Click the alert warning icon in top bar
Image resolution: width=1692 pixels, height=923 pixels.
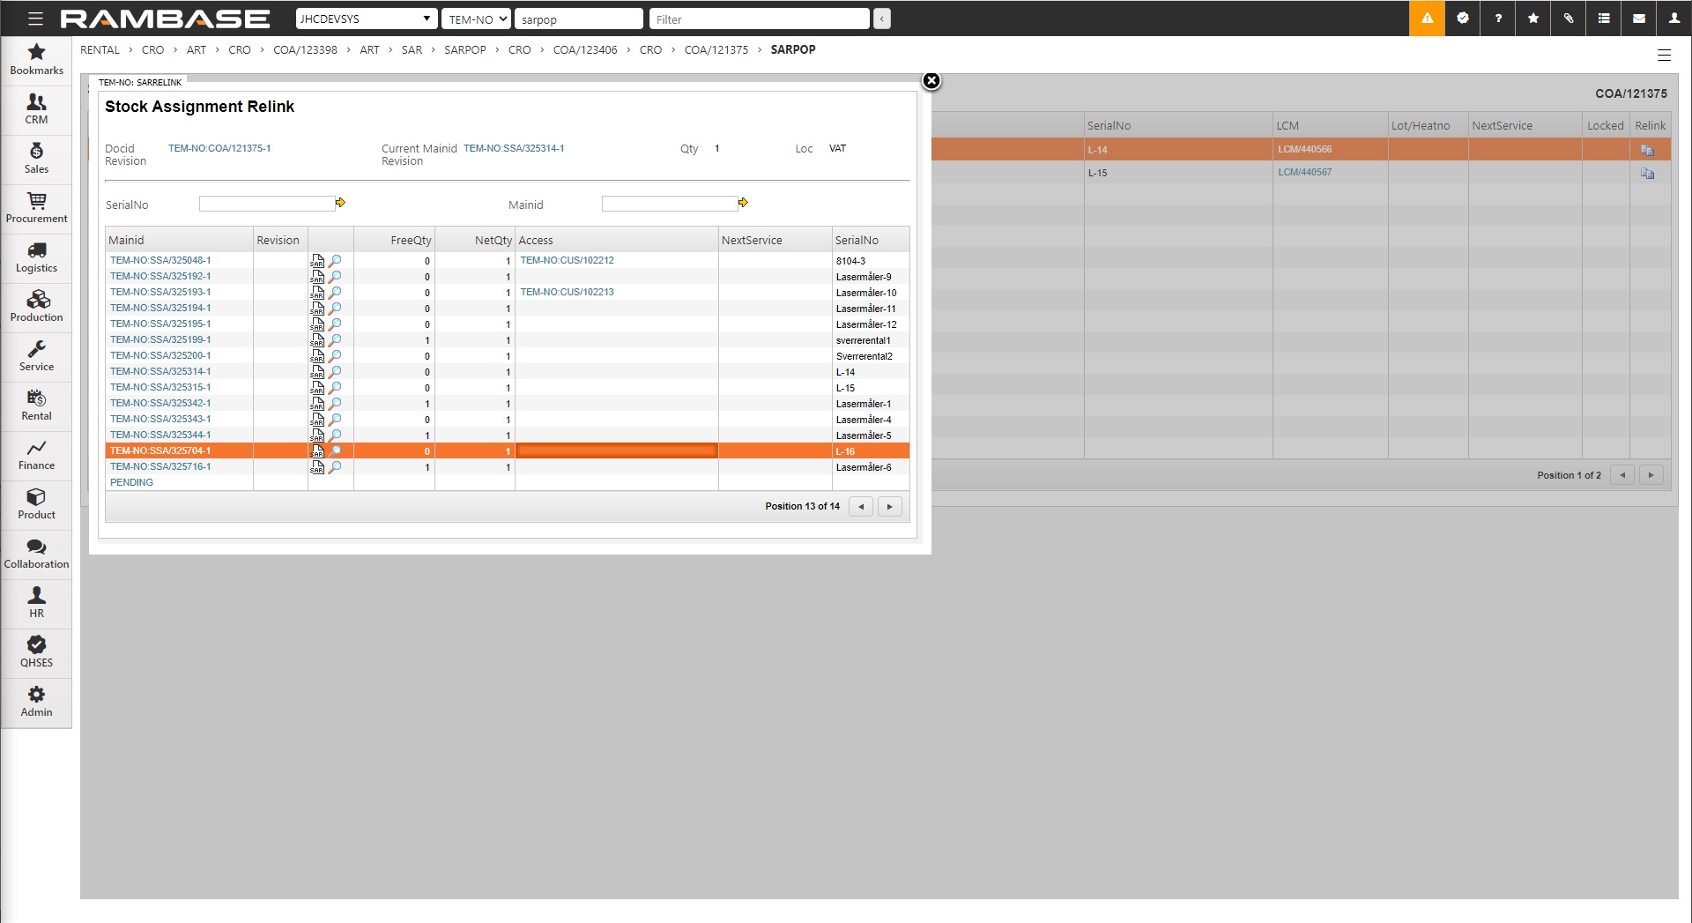tap(1427, 19)
